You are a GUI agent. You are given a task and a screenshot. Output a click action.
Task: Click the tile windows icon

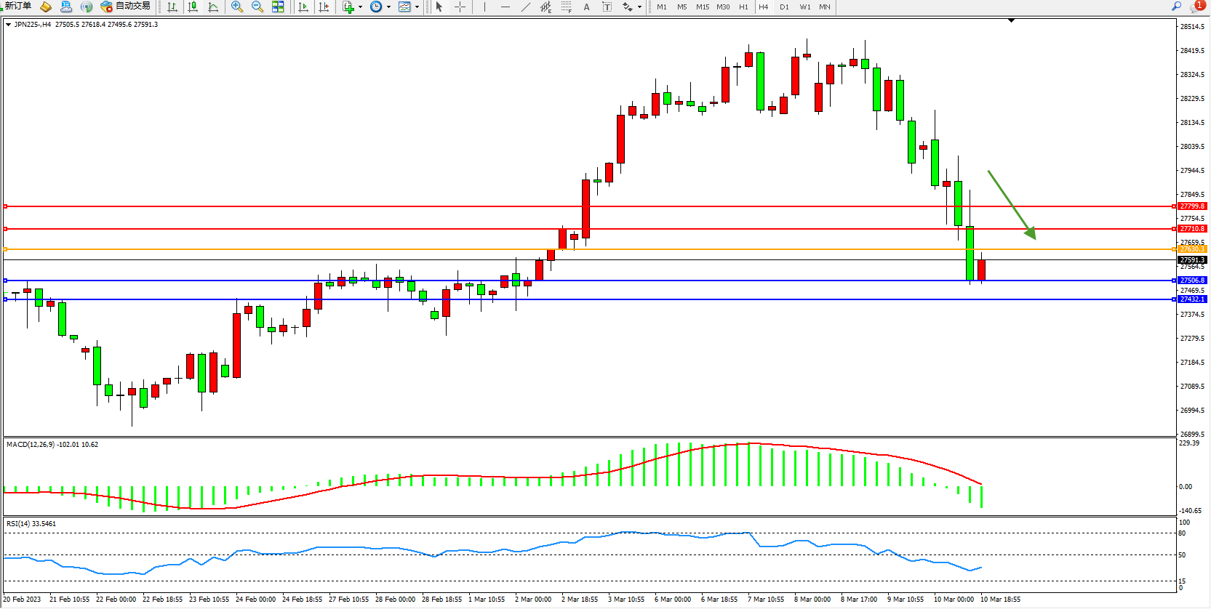pos(278,7)
